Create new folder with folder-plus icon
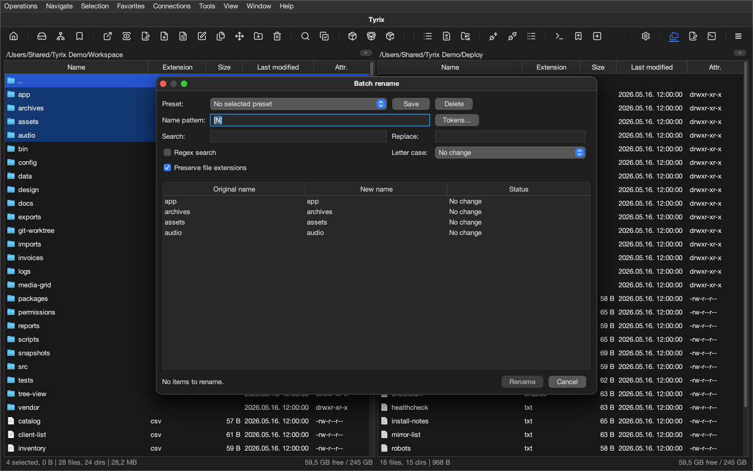Screen dimensions: 753x471 [258, 36]
